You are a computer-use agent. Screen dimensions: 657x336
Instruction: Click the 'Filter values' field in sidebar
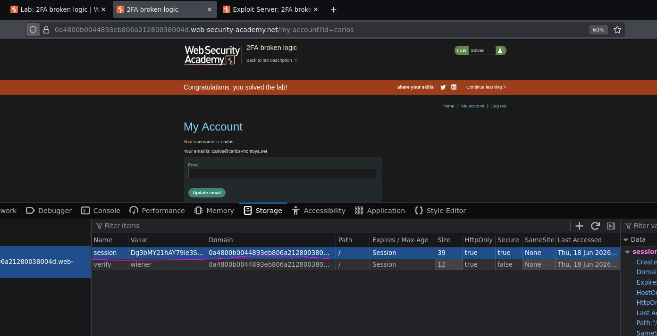[640, 226]
